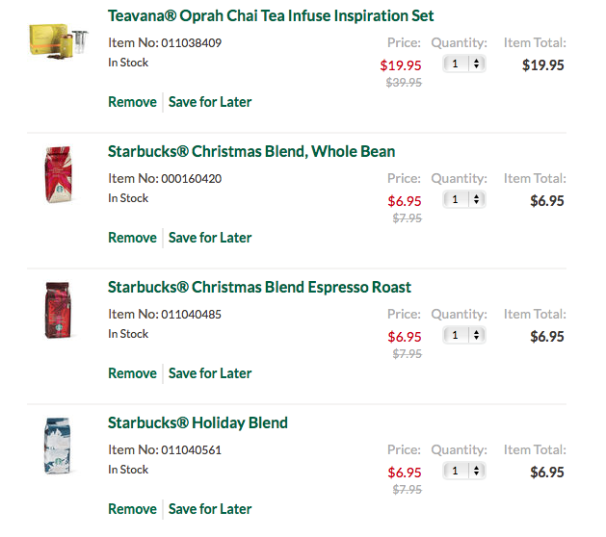
Task: Remove the Teavana Oprah Chai Tea set
Action: 132,102
